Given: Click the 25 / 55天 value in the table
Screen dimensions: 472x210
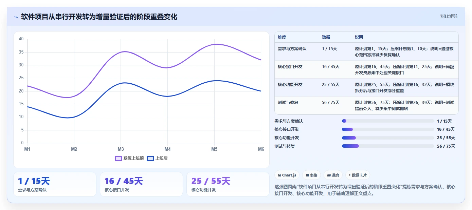Looking at the screenshot, I should point(331,85).
